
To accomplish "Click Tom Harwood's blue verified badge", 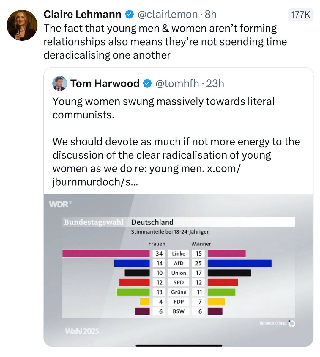I will coord(147,84).
